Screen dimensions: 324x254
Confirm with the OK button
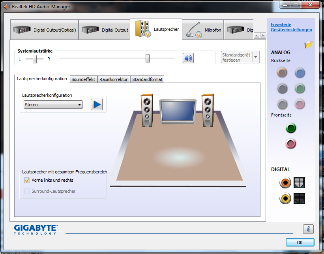300,243
